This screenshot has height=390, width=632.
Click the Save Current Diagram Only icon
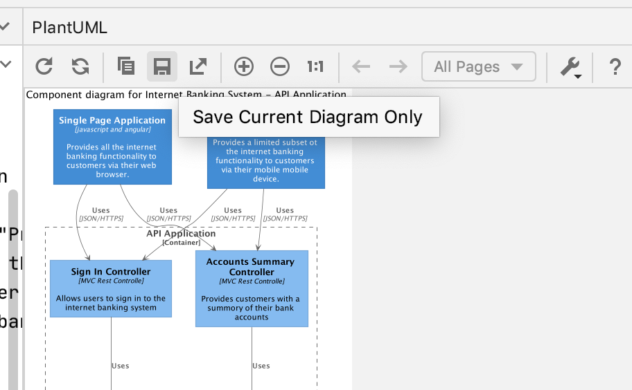[162, 66]
